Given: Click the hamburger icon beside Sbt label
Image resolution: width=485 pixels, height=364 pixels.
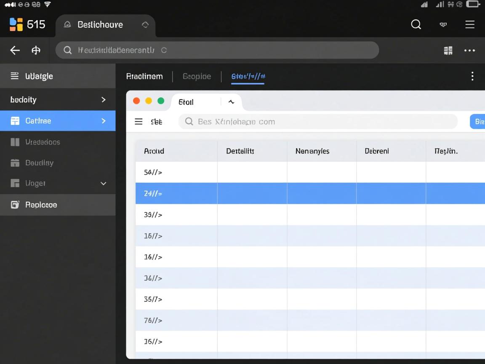Looking at the screenshot, I should coord(139,122).
